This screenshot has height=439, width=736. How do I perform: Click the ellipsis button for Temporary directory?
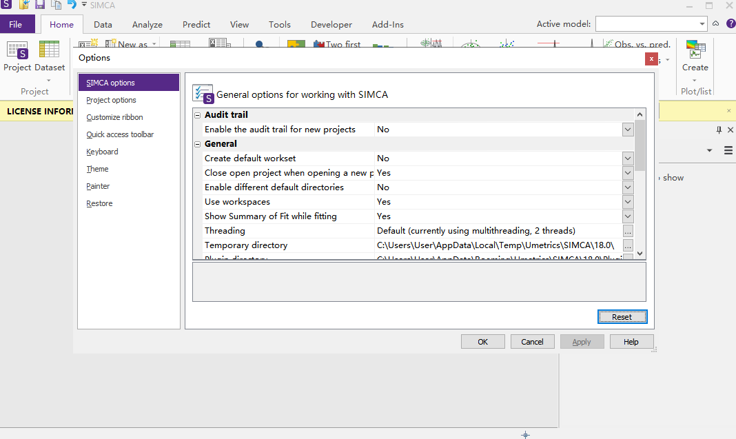(x=628, y=245)
